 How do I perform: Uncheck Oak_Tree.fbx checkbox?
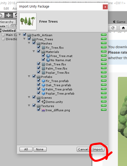(x=39, y=64)
